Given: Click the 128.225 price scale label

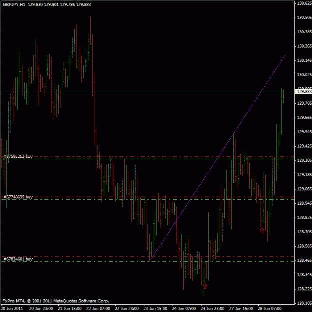Looking at the screenshot, I should 304,289.
